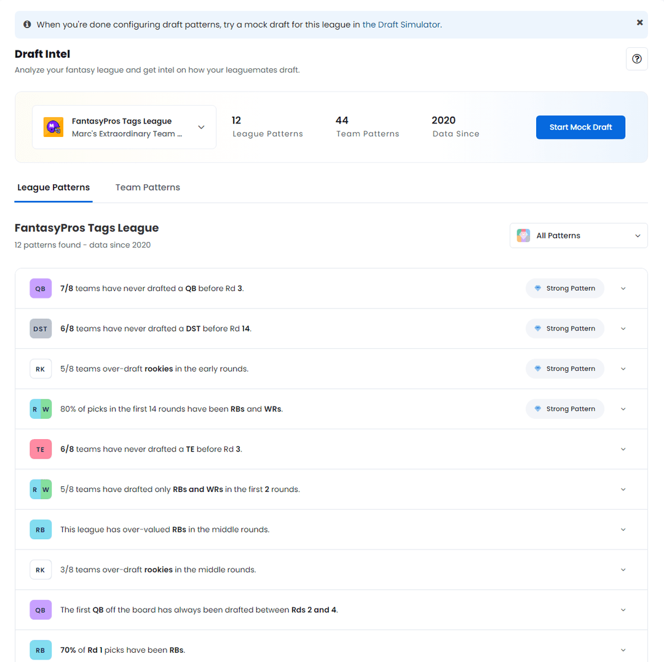The image size is (664, 662).
Task: Click the RK badge for middle rounds rookies
Action: pos(41,570)
